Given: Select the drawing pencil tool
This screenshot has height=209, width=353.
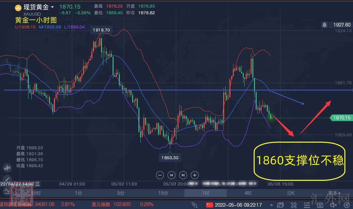Looking at the screenshot, I should click(x=7, y=179).
